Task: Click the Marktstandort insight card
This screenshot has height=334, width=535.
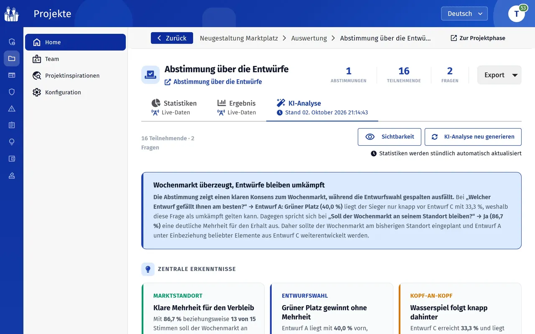Action: pos(203,309)
